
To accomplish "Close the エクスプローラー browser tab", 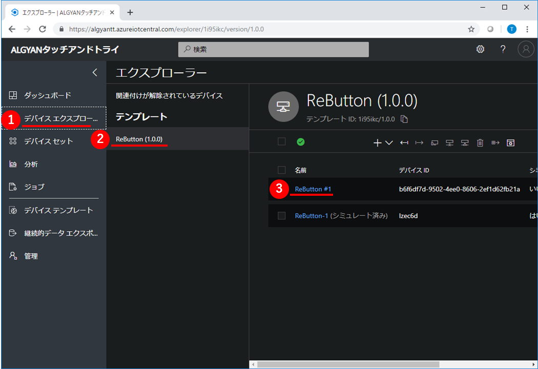I will 112,13.
